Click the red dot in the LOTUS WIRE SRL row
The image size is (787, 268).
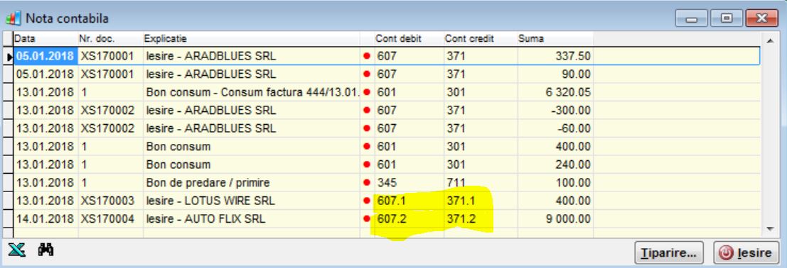click(366, 201)
